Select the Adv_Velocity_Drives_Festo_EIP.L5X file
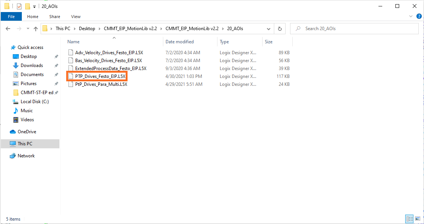Viewport: 424px width, 224px height. [109, 52]
